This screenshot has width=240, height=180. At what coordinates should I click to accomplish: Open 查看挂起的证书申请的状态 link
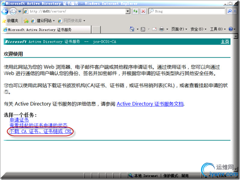(39, 125)
